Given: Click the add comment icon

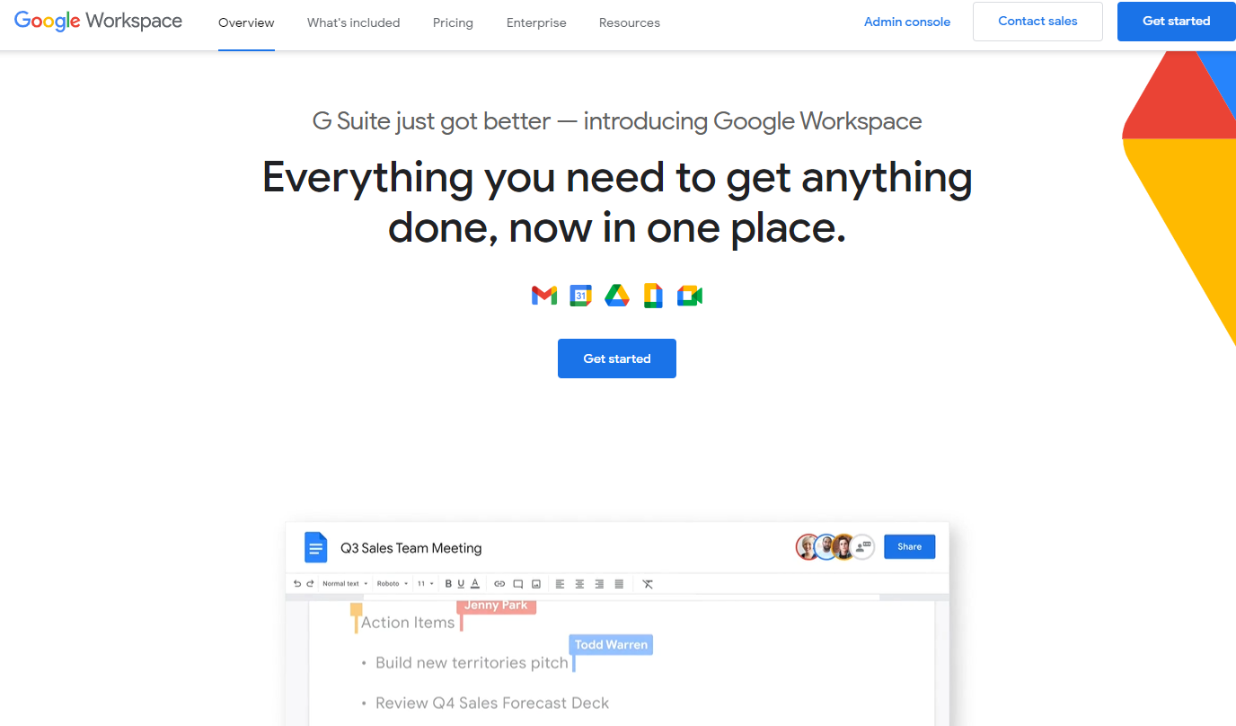Looking at the screenshot, I should pos(517,584).
